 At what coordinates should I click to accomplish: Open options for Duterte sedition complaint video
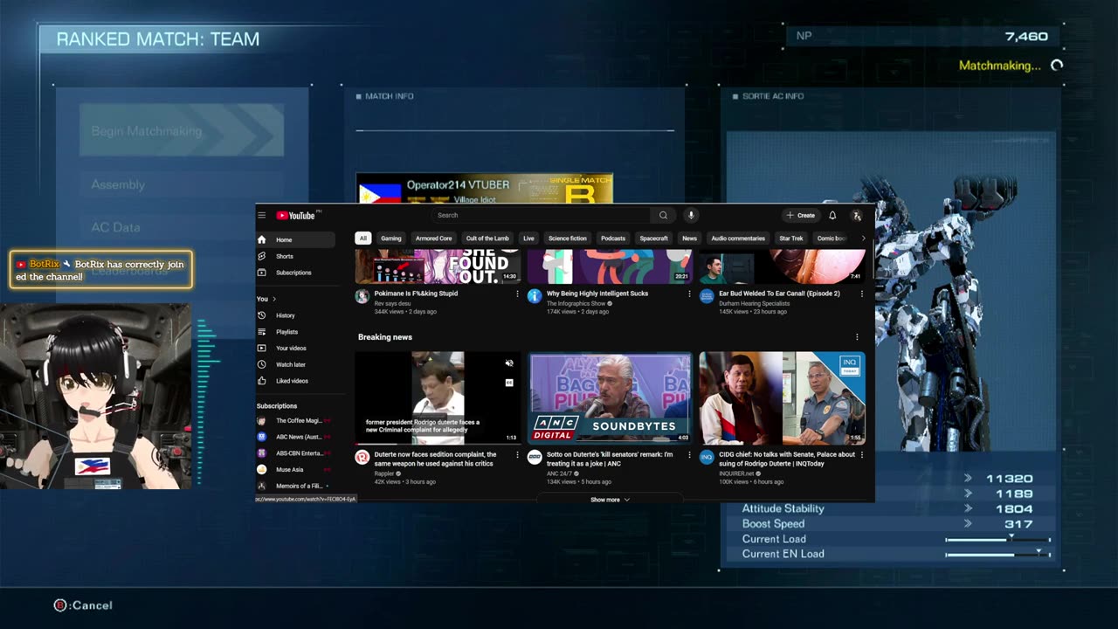coord(517,454)
